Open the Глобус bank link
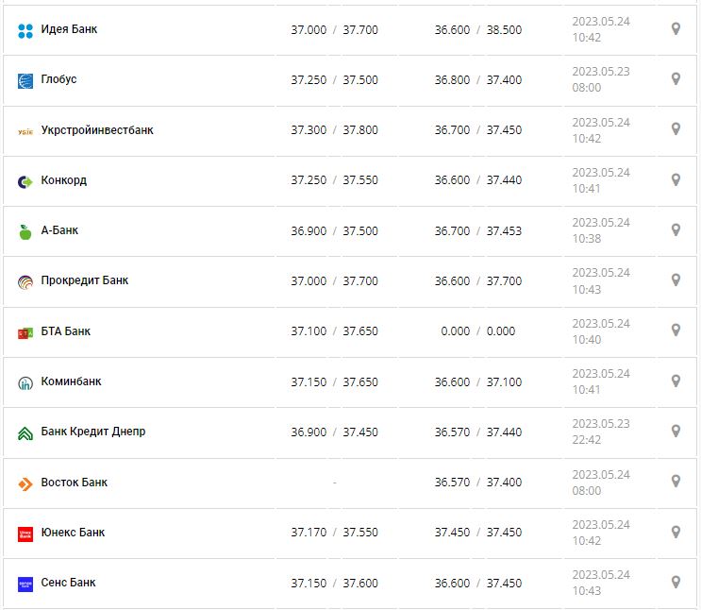The height and width of the screenshot is (610, 701). click(x=58, y=79)
